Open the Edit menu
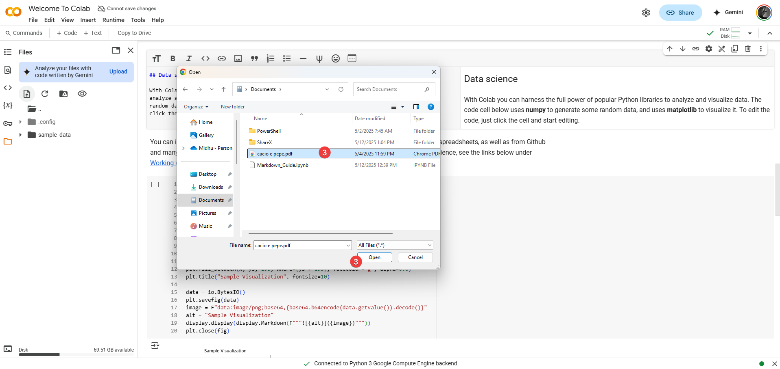 point(49,20)
